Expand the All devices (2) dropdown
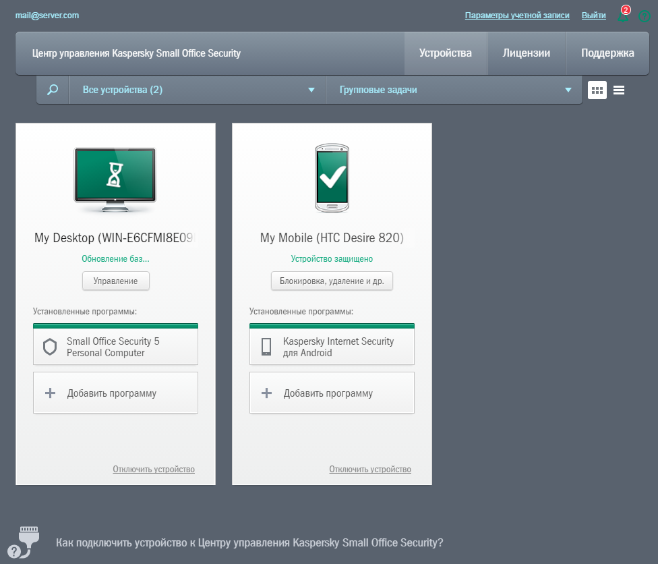 coord(198,90)
